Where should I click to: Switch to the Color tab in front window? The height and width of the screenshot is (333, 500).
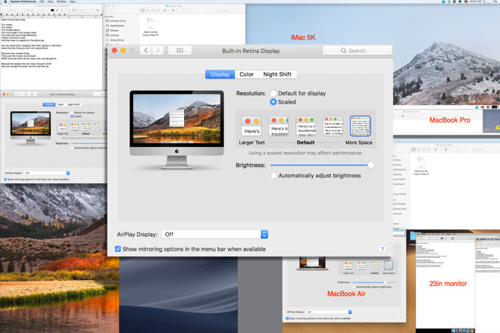click(246, 74)
